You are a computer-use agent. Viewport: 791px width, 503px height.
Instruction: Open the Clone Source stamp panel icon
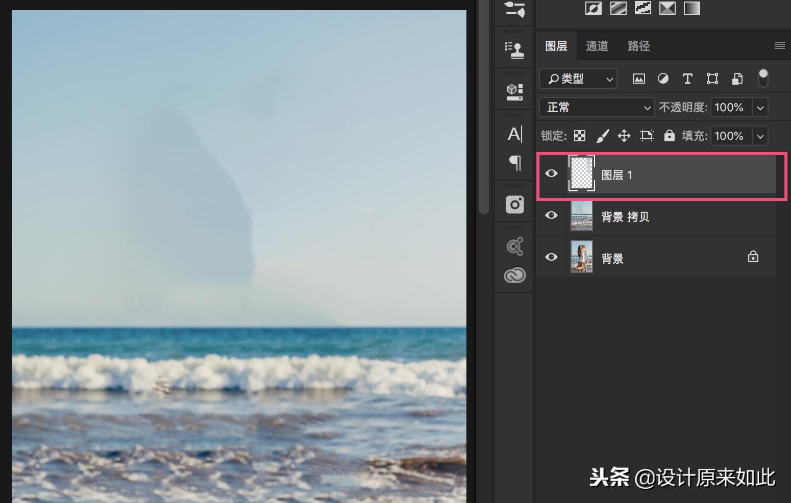[x=514, y=49]
